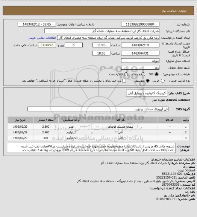Viewport: 197px width, 217px height.
Task: Open the buyer contact info link
Action: [42, 38]
